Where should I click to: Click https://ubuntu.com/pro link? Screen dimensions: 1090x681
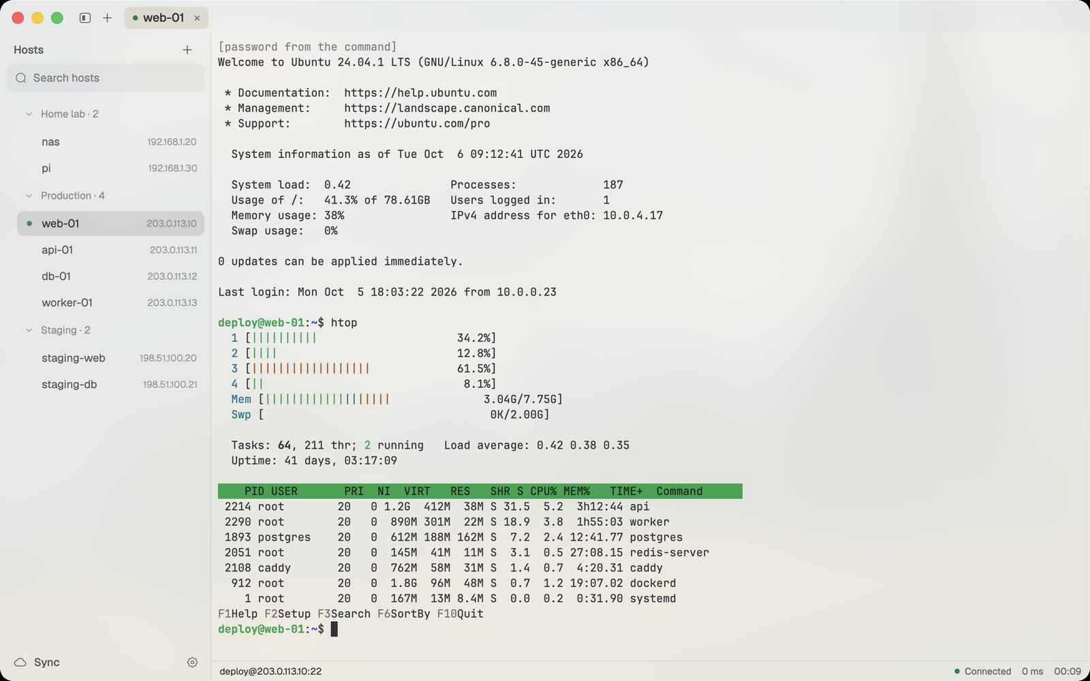coord(417,123)
